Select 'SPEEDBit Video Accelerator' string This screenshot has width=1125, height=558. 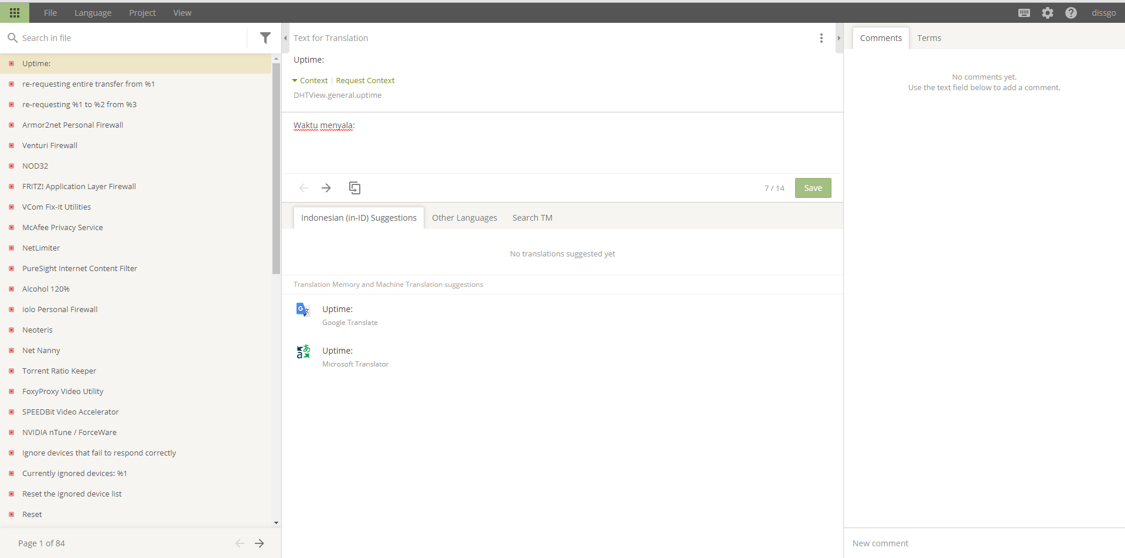coord(136,412)
